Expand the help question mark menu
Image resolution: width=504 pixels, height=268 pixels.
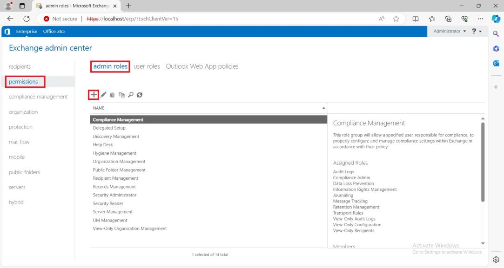tap(475, 31)
